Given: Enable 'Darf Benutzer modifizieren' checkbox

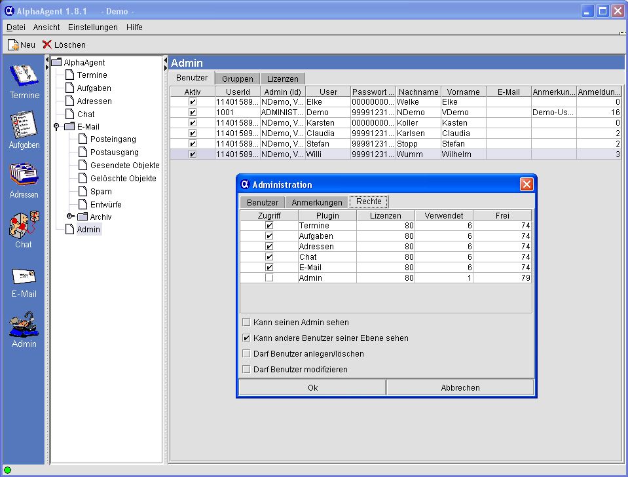Looking at the screenshot, I should point(246,370).
